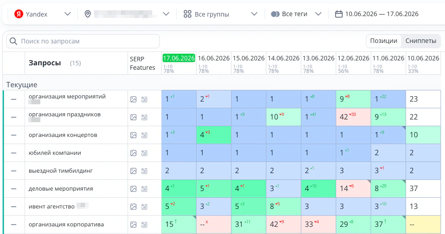This screenshot has height=234, width=445.
Task: Open image SERP feature for юбилей компании
Action: 133,153
